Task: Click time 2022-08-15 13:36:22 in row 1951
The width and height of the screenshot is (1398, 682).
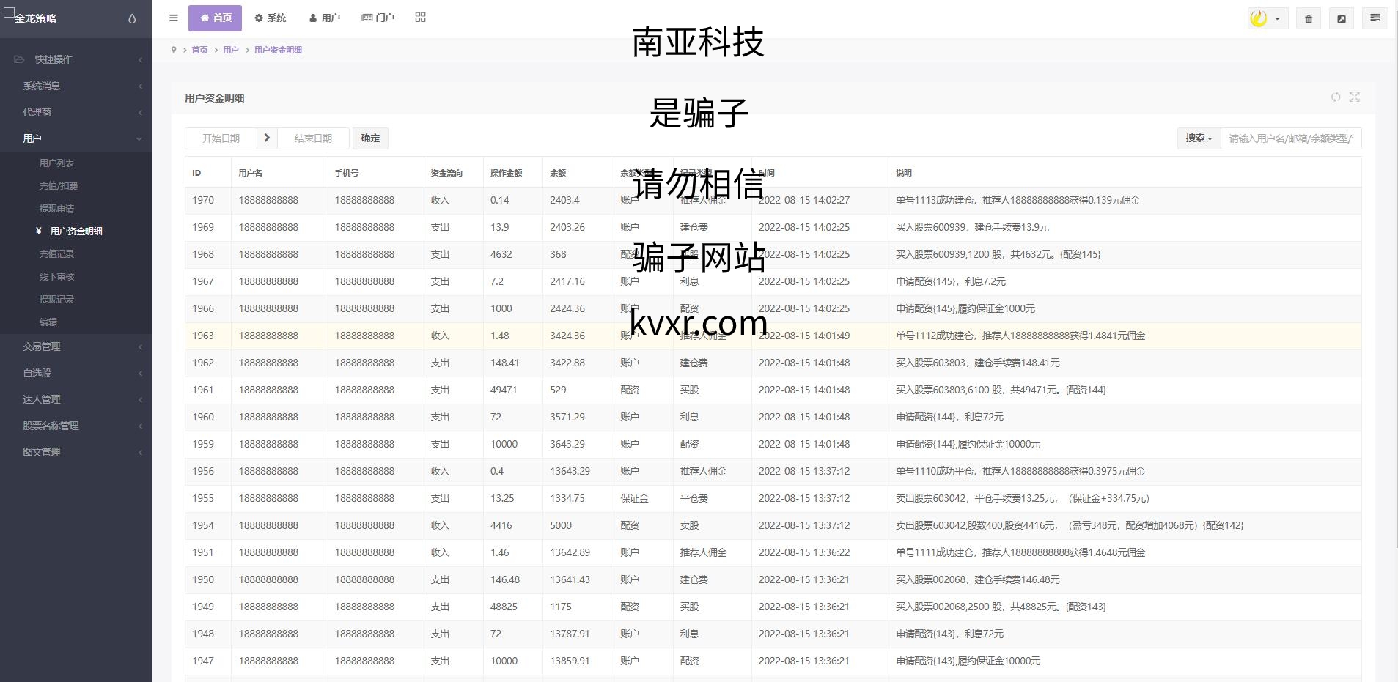Action: point(804,552)
